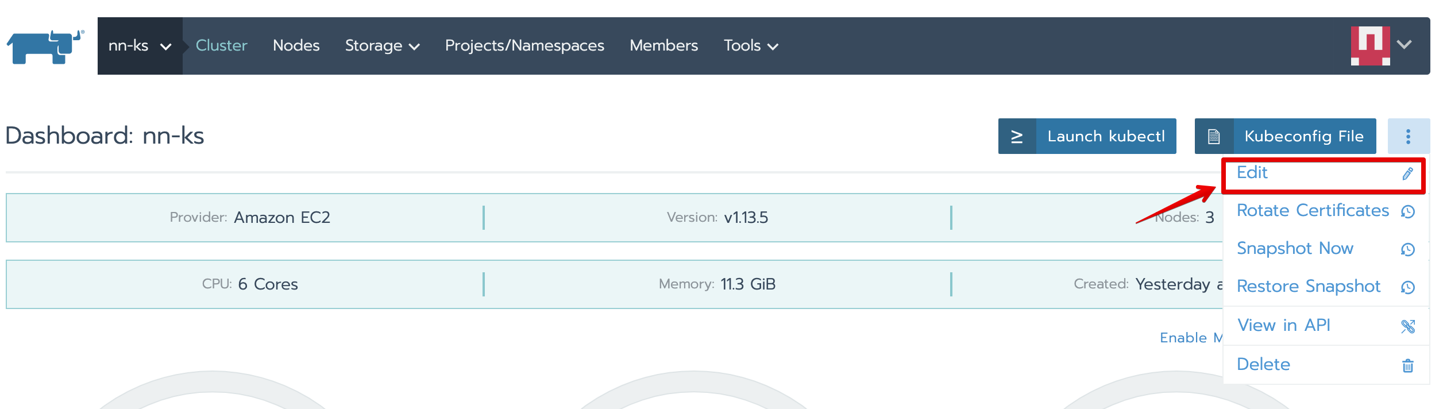Image resolution: width=1443 pixels, height=409 pixels.
Task: Open the Projects/Namespaces tab
Action: tap(524, 46)
